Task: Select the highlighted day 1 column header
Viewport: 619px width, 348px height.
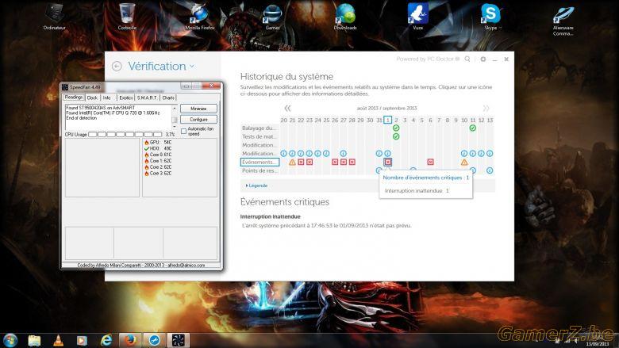Action: (387, 120)
